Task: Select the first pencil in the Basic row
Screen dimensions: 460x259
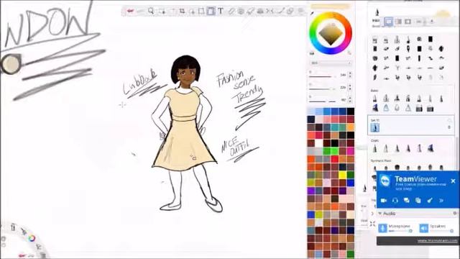Action: click(x=375, y=99)
